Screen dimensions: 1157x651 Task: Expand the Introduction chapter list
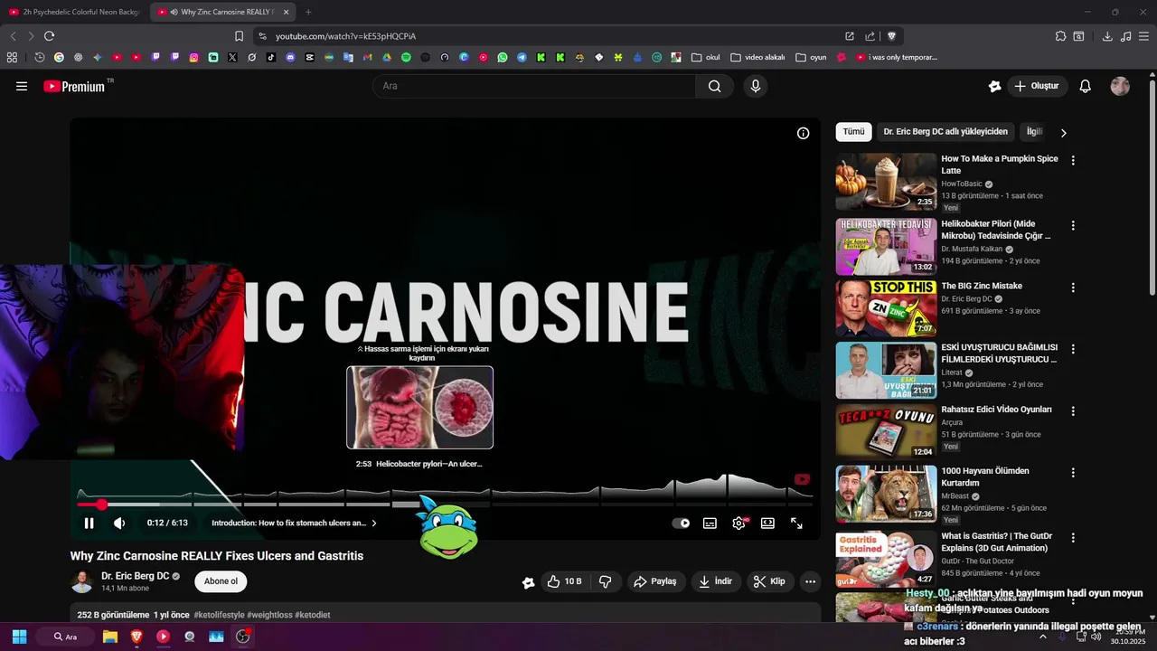[294, 523]
